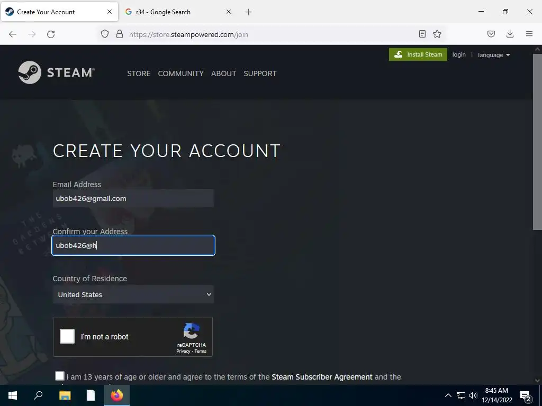Save page to Pocket

click(491, 34)
